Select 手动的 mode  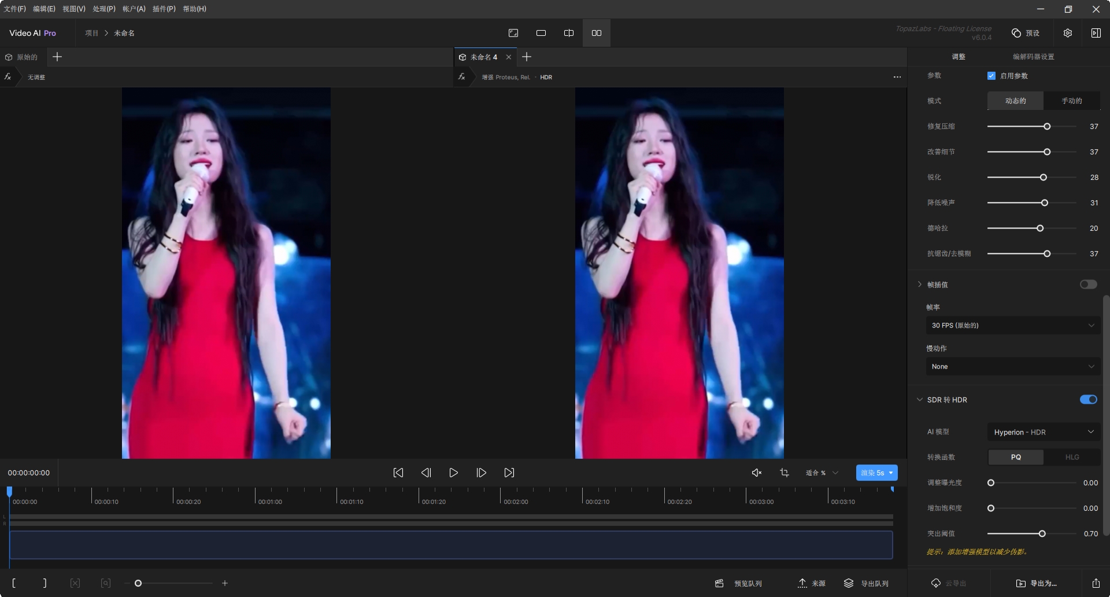click(x=1072, y=101)
